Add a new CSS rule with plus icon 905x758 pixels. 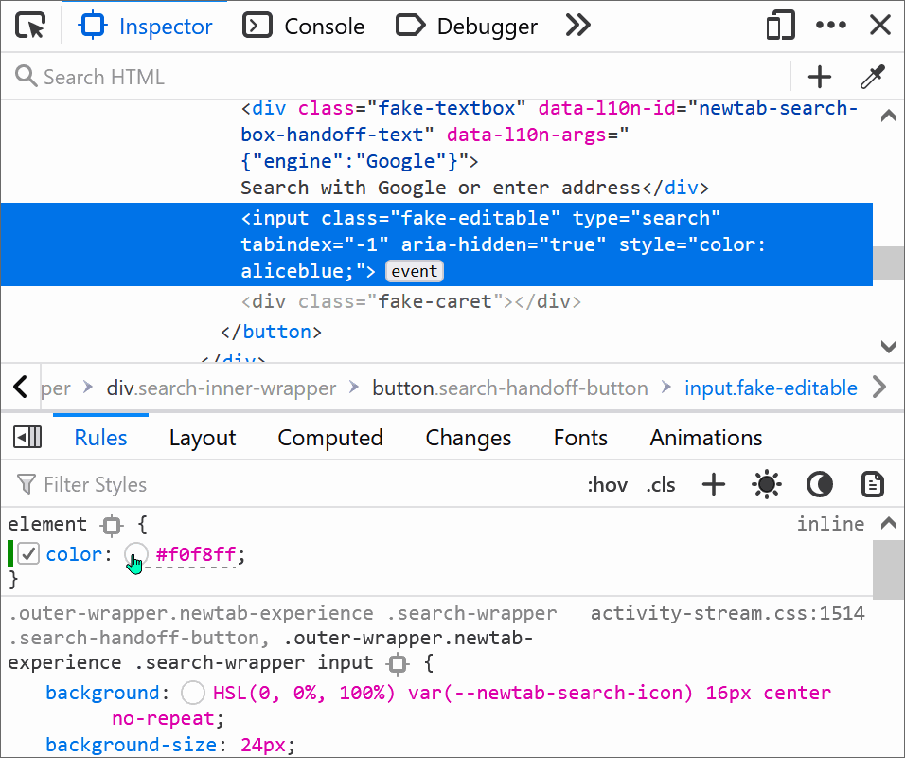pyautogui.click(x=713, y=484)
